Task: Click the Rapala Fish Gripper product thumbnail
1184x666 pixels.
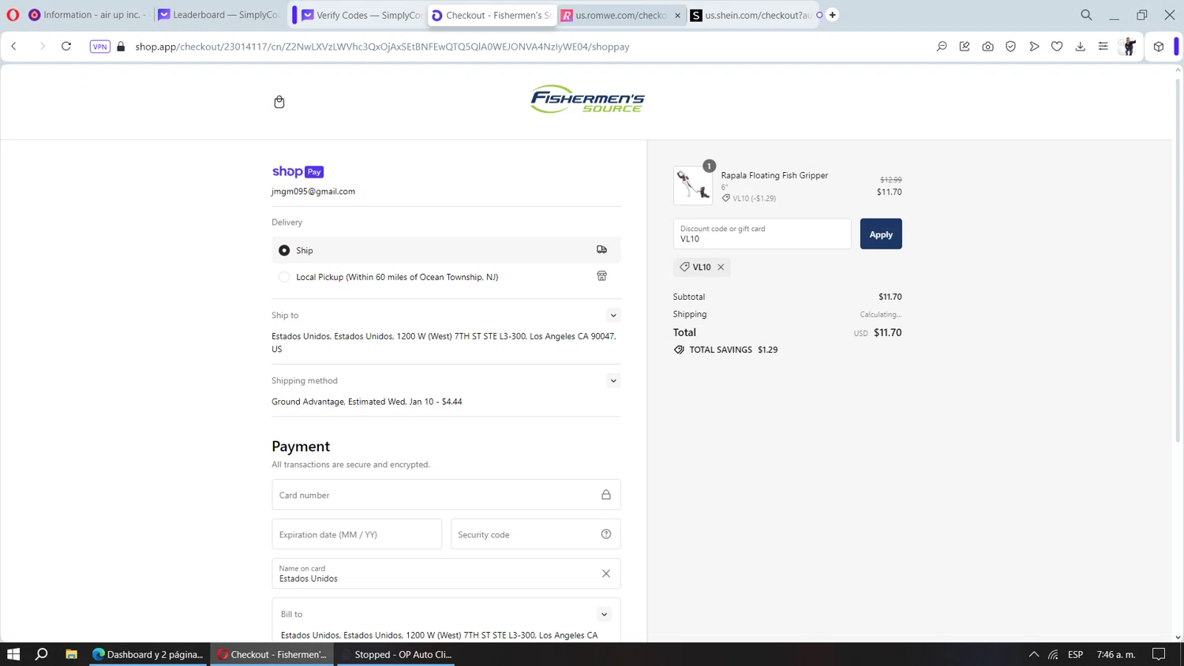Action: (x=693, y=185)
